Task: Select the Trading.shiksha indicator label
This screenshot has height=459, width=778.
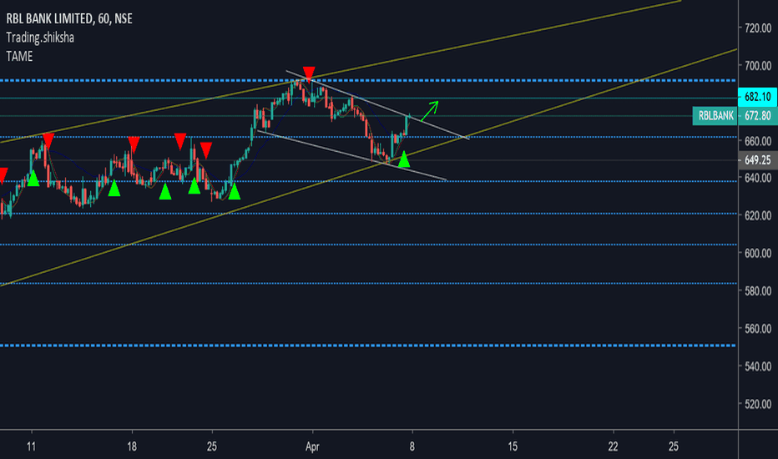Action: point(40,38)
